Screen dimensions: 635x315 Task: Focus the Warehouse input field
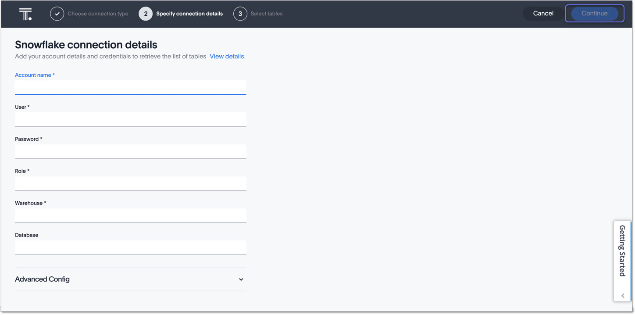click(x=130, y=215)
